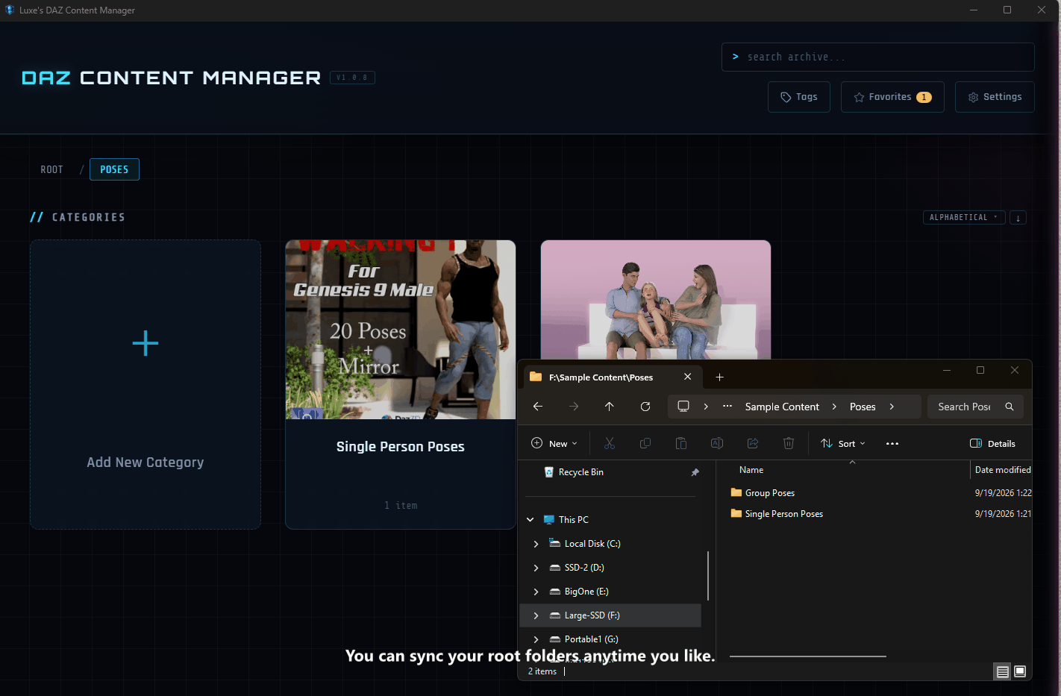Screen dimensions: 1061x696
Task: Expand SSD-2 (D:) drive node
Action: 536,568
